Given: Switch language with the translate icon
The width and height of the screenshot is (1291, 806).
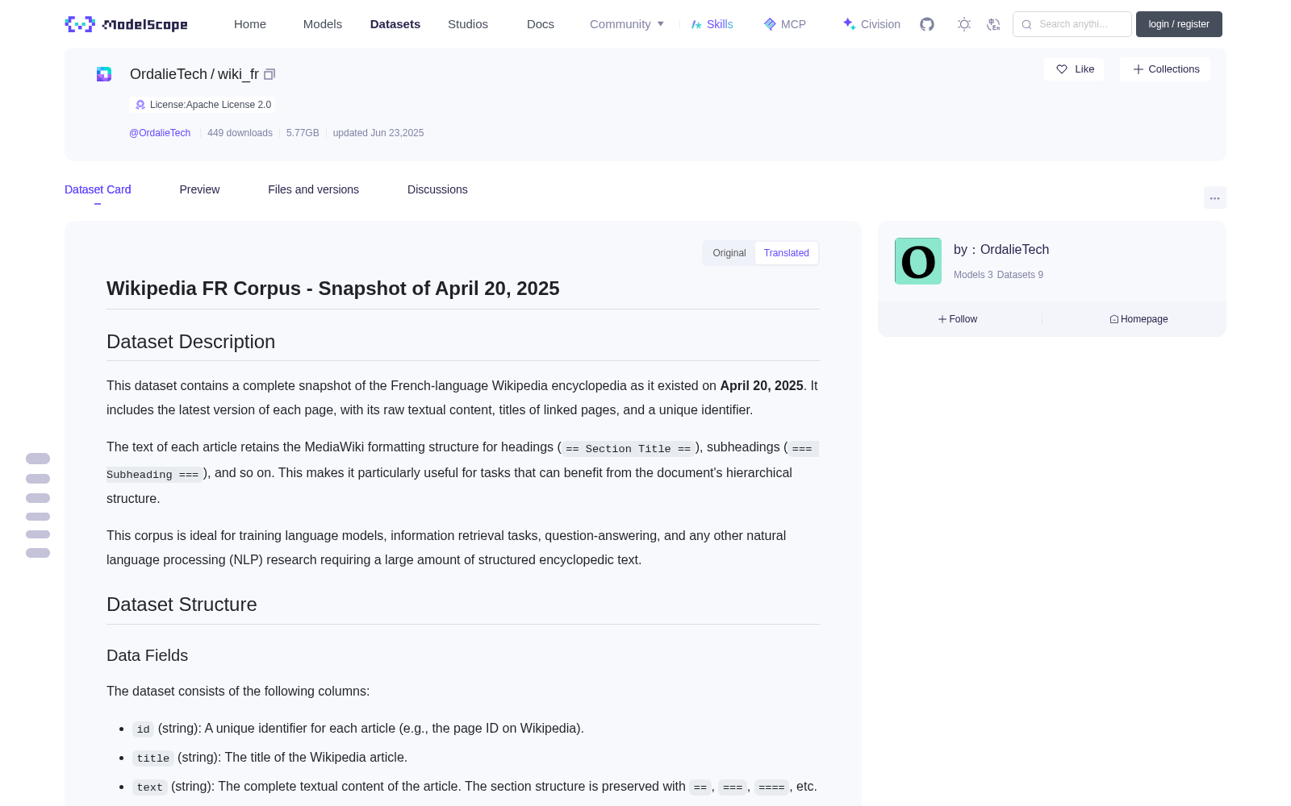Looking at the screenshot, I should [993, 24].
